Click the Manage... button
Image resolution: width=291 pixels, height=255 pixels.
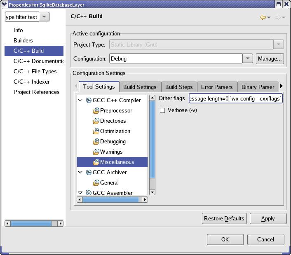click(x=270, y=58)
